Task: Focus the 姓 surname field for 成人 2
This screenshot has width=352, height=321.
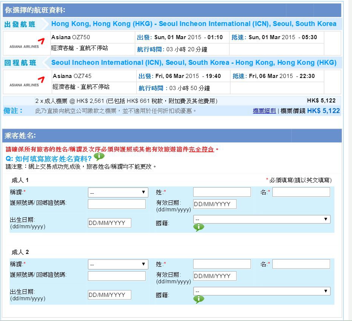Action: coord(222,264)
